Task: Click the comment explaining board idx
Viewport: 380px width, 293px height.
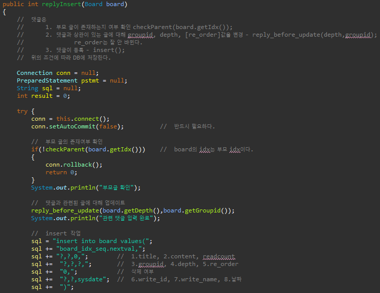Action: pos(206,149)
